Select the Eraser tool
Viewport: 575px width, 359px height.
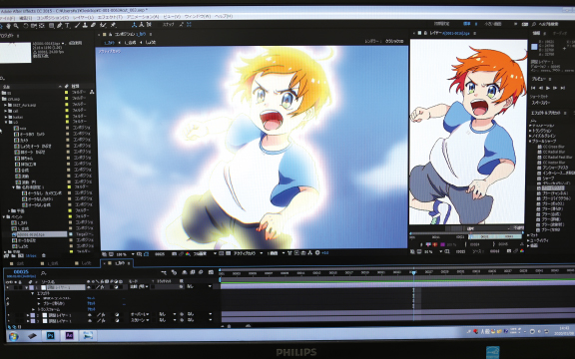click(93, 25)
